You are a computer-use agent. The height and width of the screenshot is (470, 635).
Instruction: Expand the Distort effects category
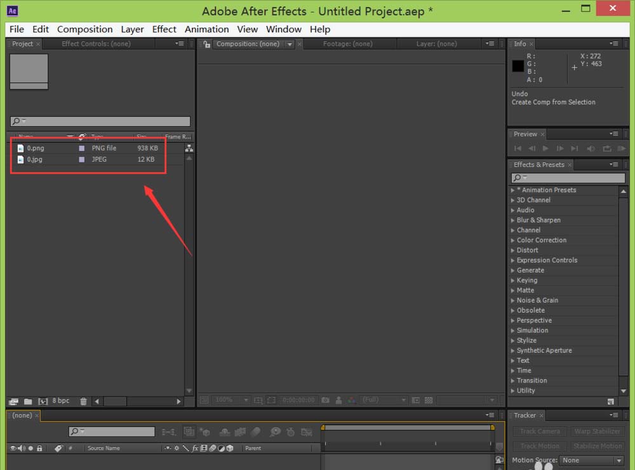(x=512, y=251)
